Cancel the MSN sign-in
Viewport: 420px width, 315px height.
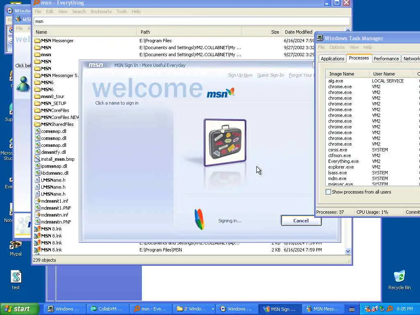301,220
